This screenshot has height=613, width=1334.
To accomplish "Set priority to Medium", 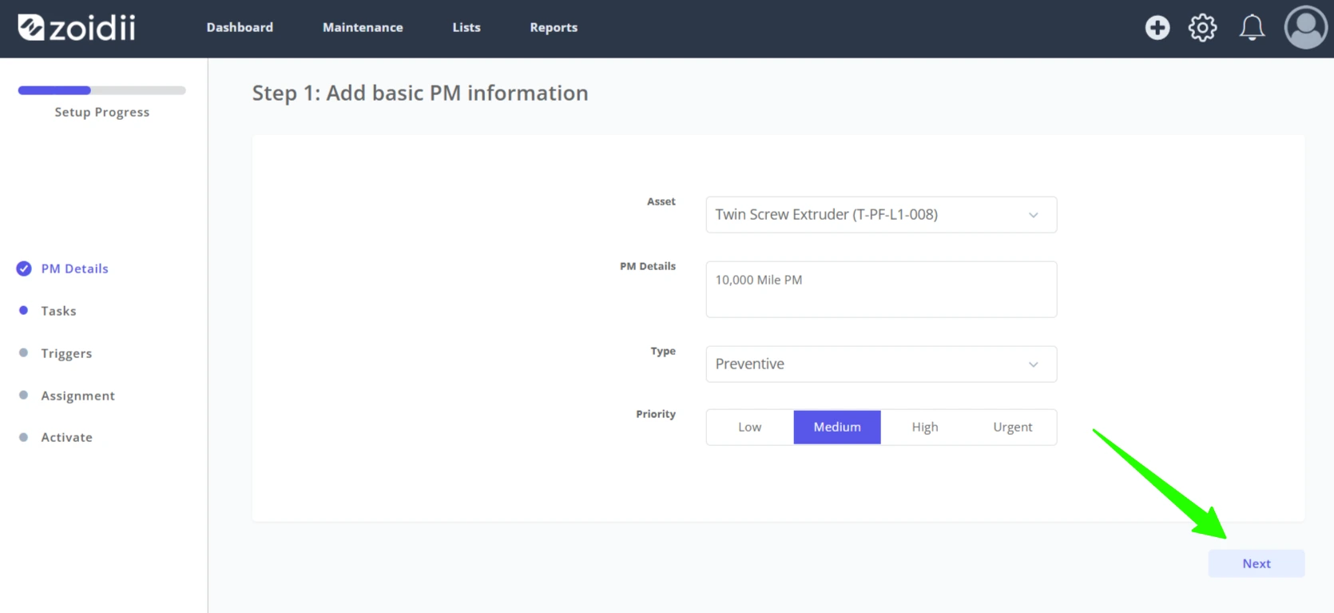I will (x=837, y=427).
